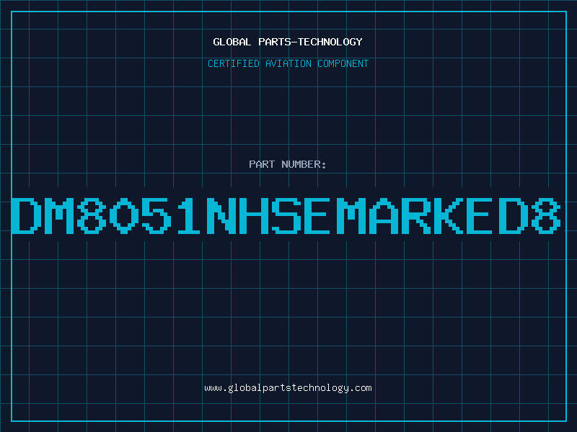Click the letter A in the part number
This screenshot has width=577, height=432.
385,215
